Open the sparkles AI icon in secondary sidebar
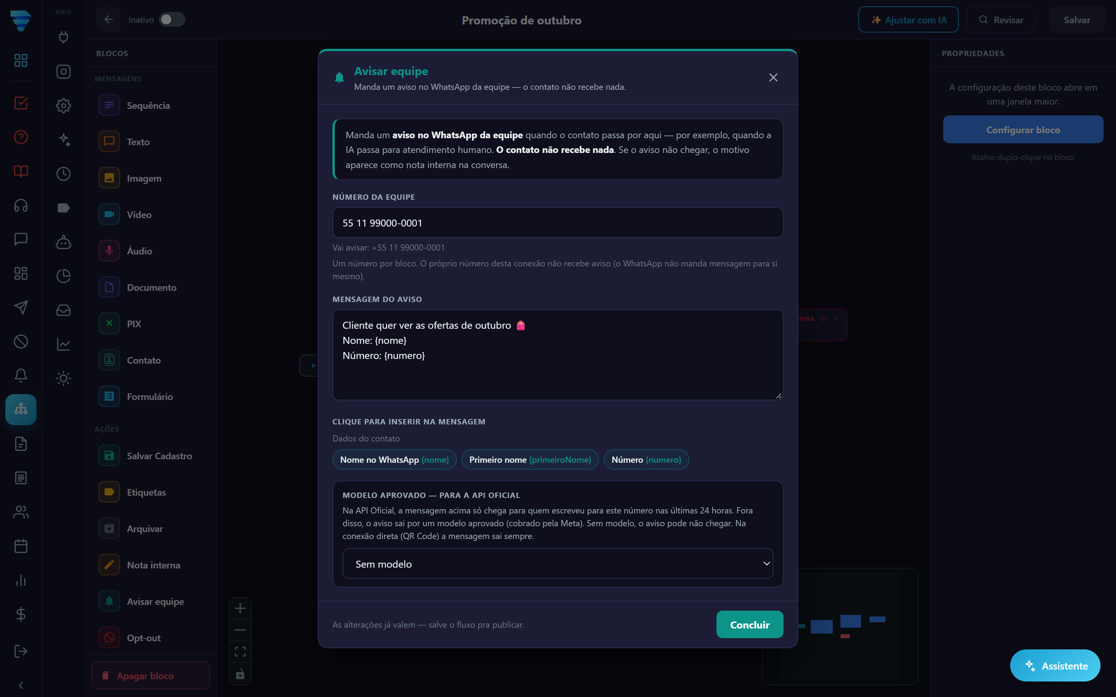Image resolution: width=1116 pixels, height=697 pixels. click(63, 140)
